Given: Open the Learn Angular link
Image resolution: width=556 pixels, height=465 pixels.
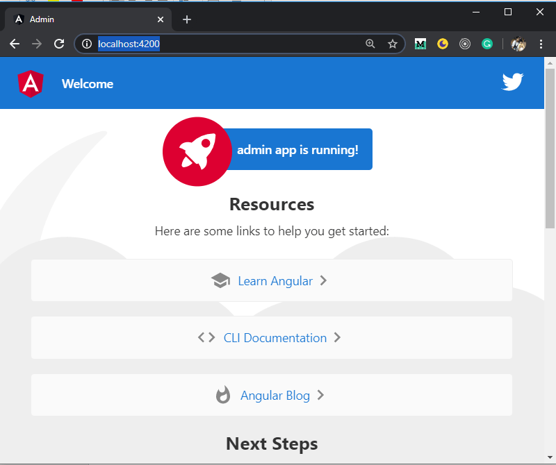Looking at the screenshot, I should pos(275,281).
